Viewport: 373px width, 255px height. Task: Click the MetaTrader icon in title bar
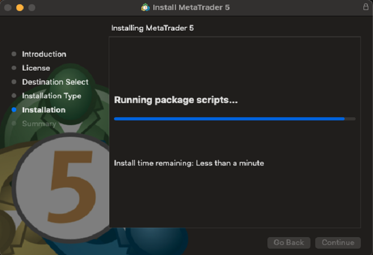(x=146, y=7)
